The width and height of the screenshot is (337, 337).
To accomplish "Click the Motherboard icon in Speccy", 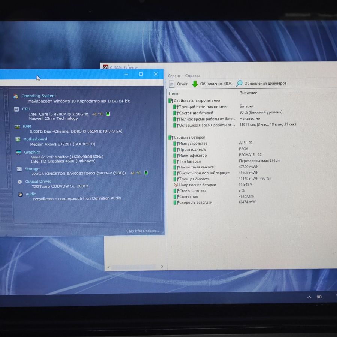I will click(18, 140).
